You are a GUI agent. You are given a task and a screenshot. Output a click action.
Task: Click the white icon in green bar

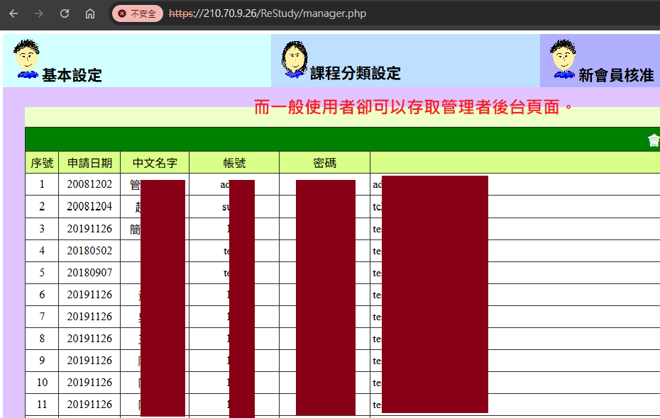coord(654,140)
